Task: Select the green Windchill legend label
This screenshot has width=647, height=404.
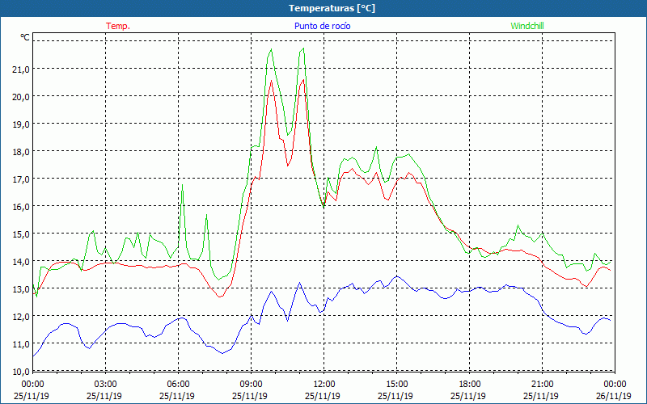Action: [x=527, y=26]
